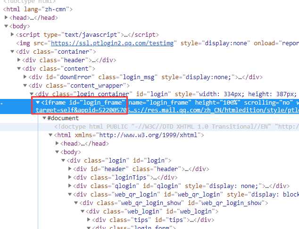The image size is (299, 229).
Task: Expand the head element inside the iframe
Action: (x=57, y=143)
